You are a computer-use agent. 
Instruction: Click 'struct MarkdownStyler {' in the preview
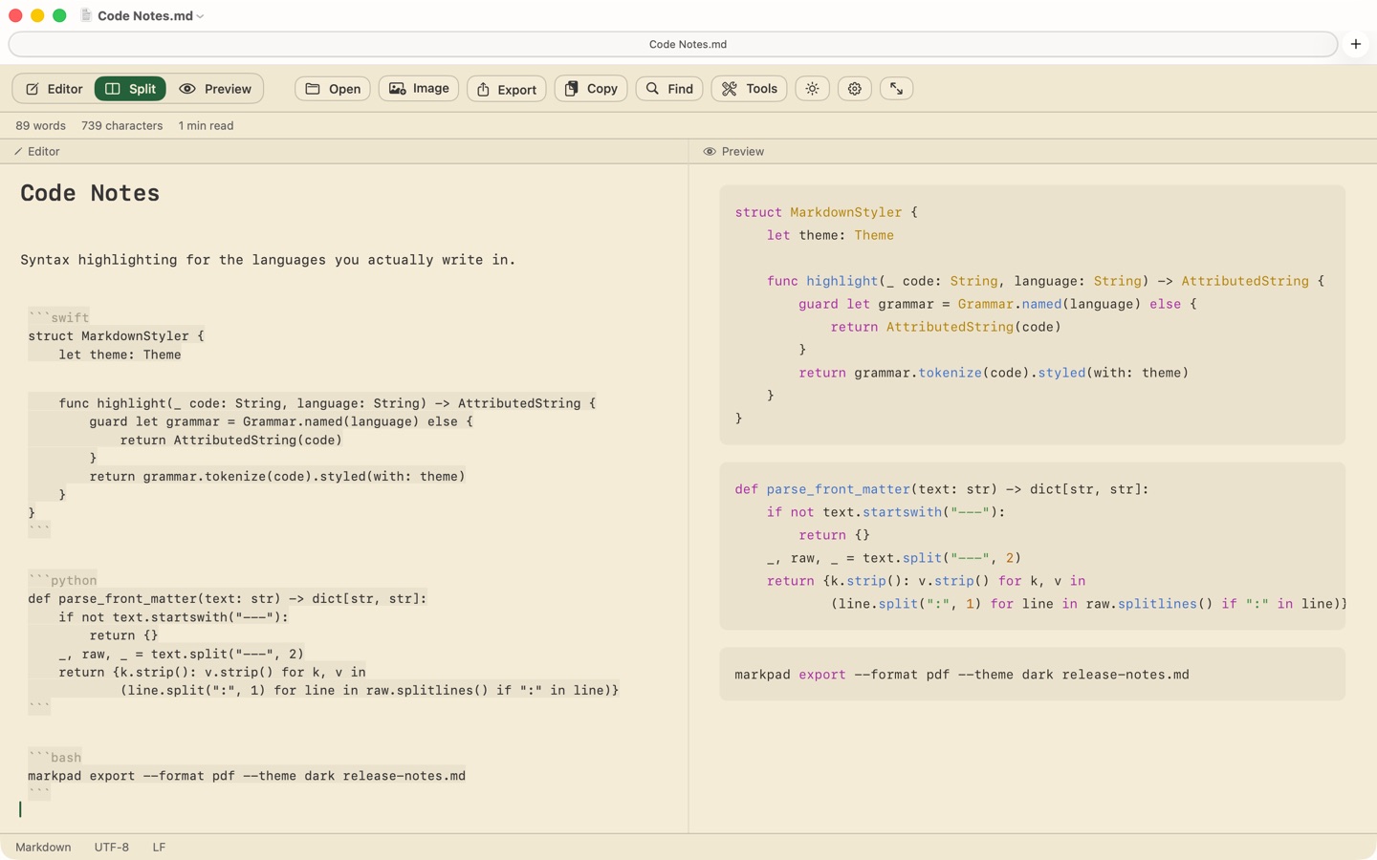pyautogui.click(x=826, y=212)
